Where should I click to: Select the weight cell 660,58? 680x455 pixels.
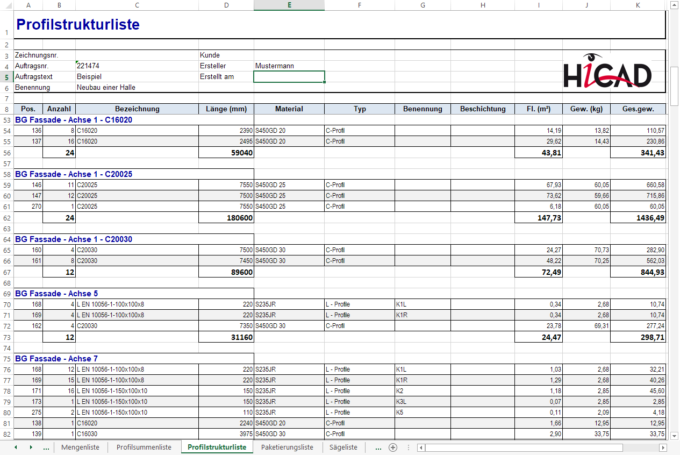pos(638,185)
